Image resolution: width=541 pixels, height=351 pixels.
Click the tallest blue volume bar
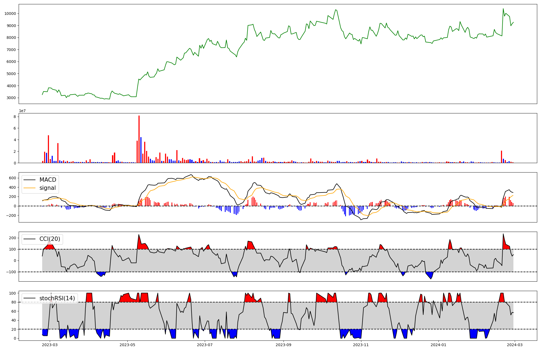141,150
